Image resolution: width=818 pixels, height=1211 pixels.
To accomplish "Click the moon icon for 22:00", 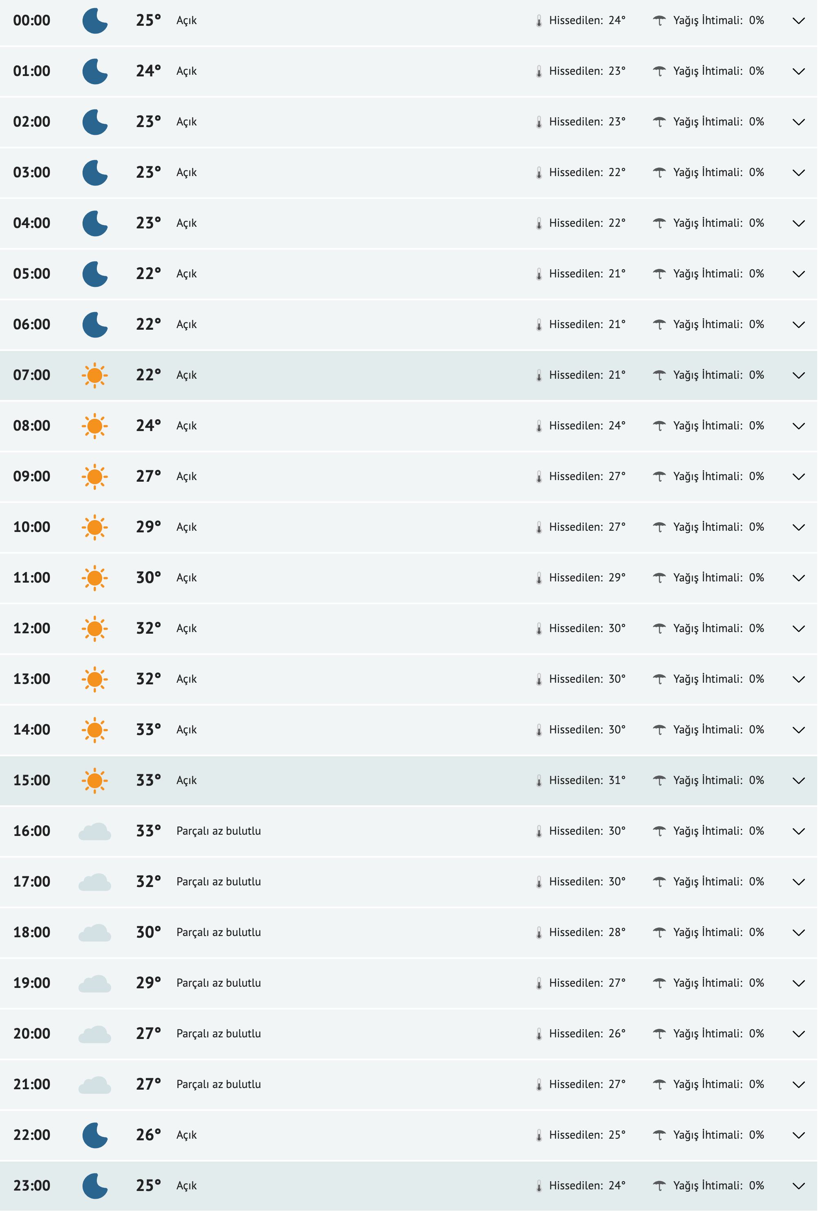I will point(95,1135).
